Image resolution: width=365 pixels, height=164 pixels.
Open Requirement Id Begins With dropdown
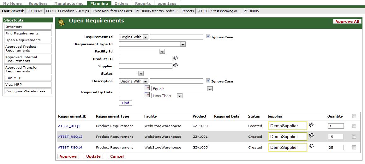[133, 37]
